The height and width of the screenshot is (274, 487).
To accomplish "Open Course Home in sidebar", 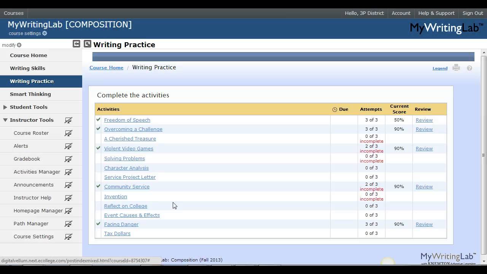I will 29,55.
